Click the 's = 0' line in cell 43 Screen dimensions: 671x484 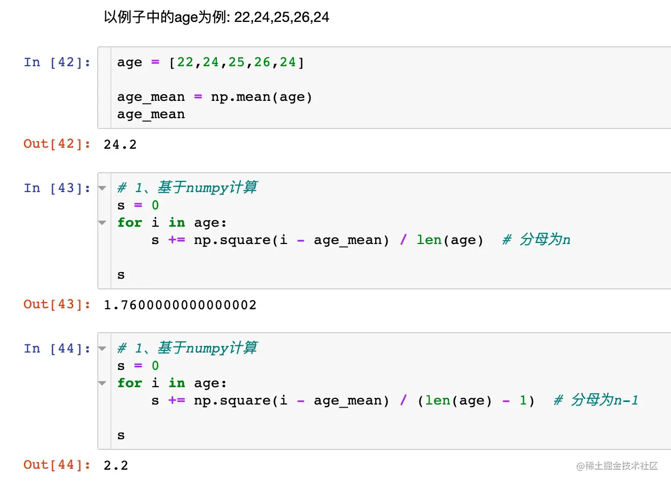click(x=138, y=205)
